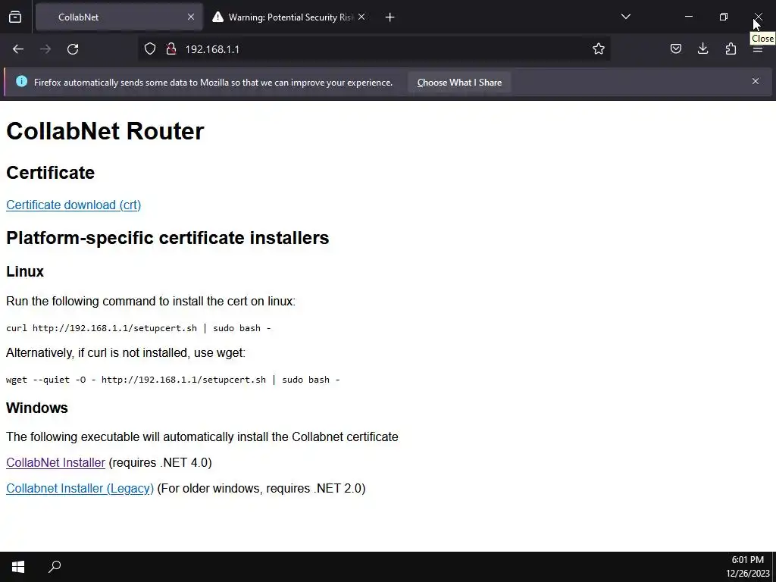Bookmark this page with star icon
Screen dimensions: 776x582
click(x=599, y=48)
